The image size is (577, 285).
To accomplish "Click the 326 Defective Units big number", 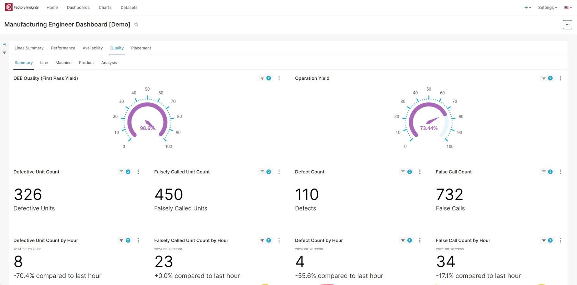I will point(28,195).
